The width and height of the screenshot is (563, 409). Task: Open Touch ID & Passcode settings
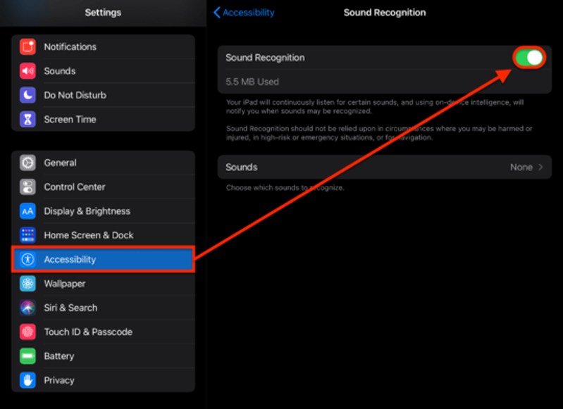pos(103,332)
